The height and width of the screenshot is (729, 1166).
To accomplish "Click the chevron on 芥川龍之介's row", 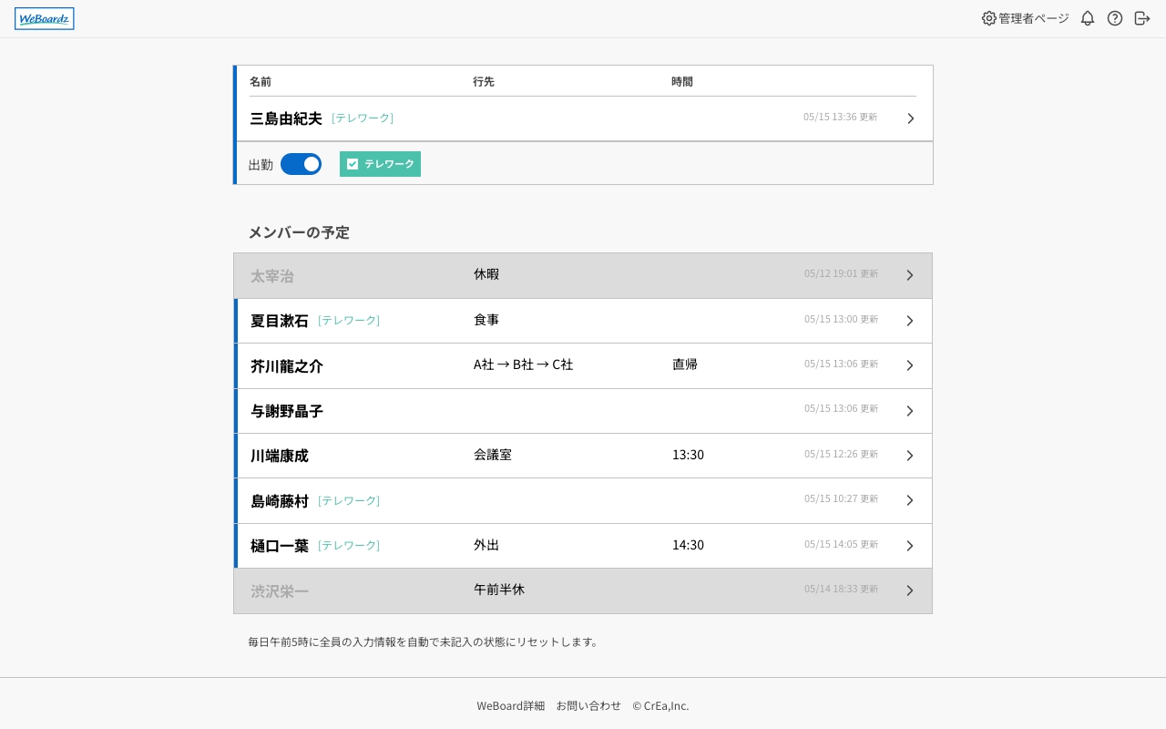I will pos(909,365).
